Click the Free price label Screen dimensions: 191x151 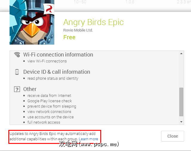(69, 37)
